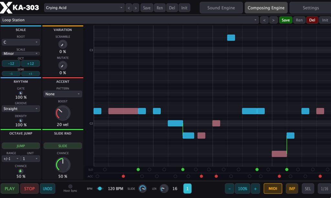Switch to the Sound Engine tab

point(221,8)
